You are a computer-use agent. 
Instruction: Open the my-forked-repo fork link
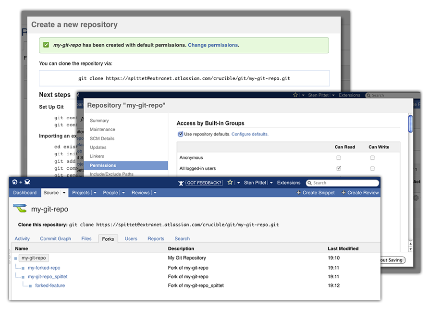pyautogui.click(x=44, y=268)
